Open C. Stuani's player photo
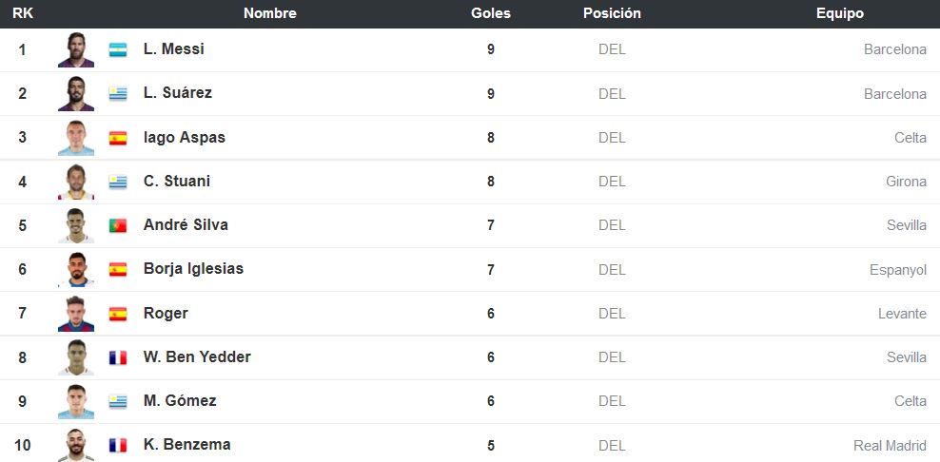The width and height of the screenshot is (940, 462). pyautogui.click(x=76, y=182)
